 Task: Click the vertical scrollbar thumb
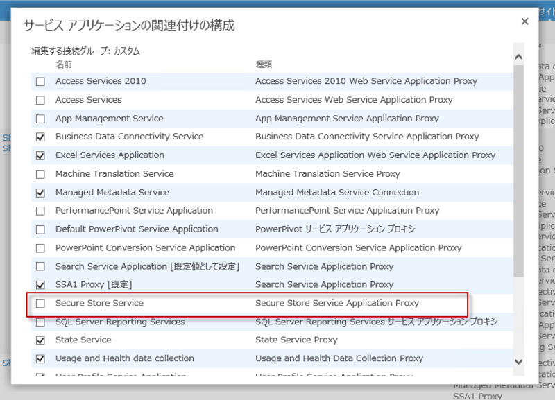point(518,171)
